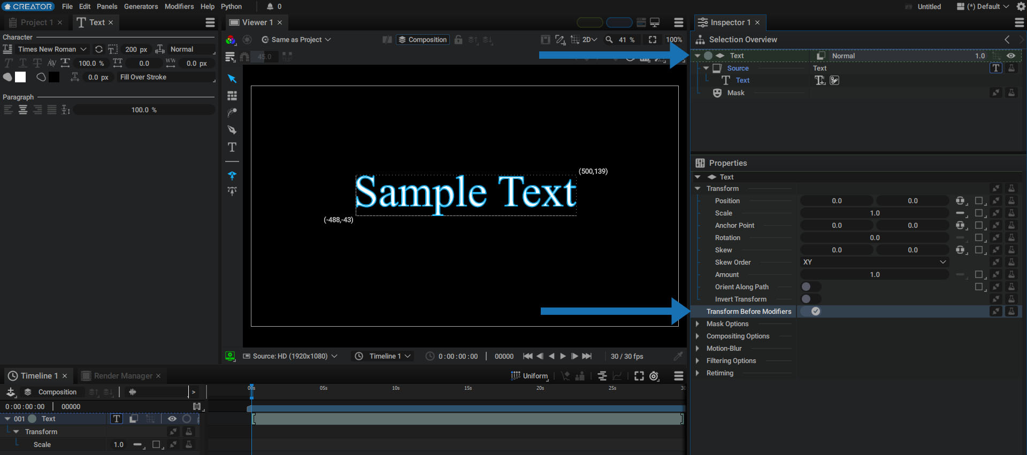The image size is (1027, 455).
Task: Click the Composition button in viewer
Action: tap(423, 40)
